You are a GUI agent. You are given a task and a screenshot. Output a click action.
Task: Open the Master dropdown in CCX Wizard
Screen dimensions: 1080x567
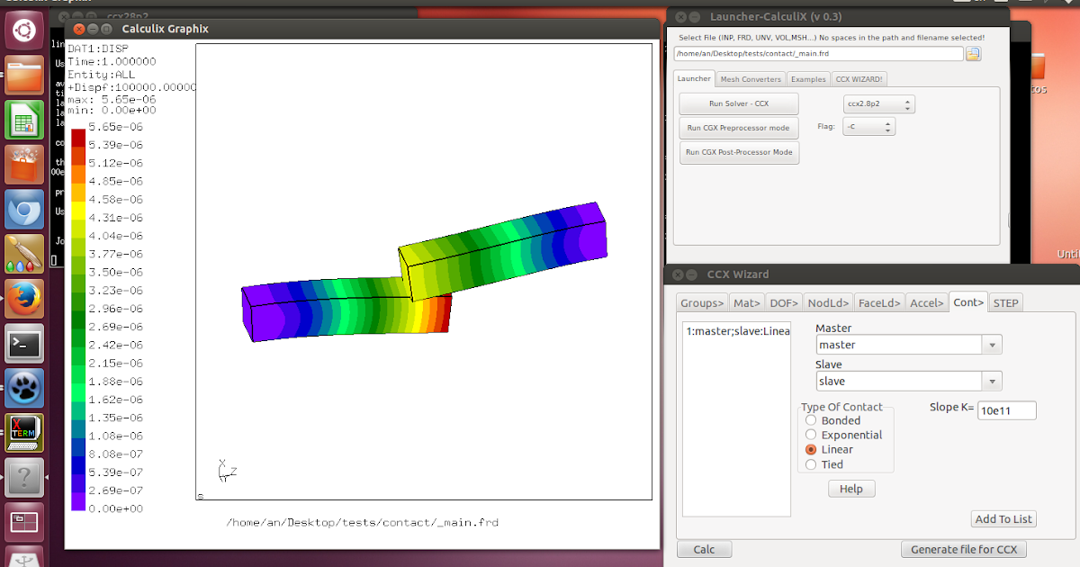click(992, 344)
